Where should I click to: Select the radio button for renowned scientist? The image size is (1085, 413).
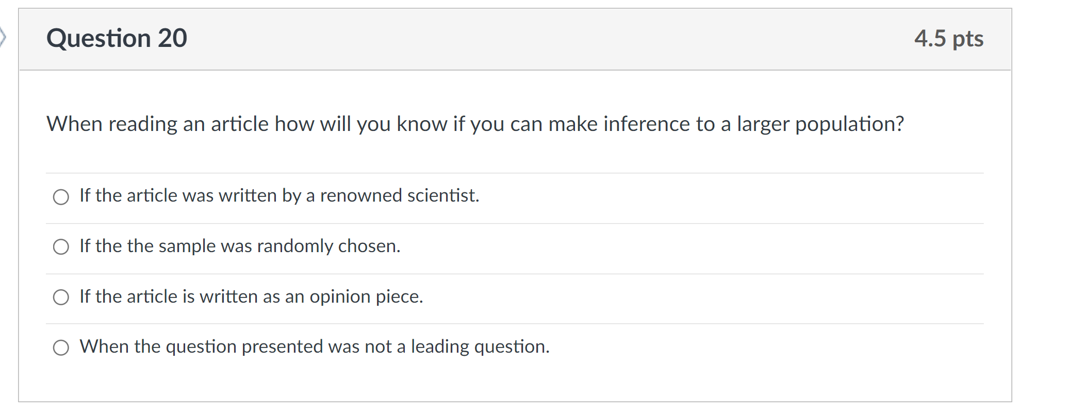61,196
